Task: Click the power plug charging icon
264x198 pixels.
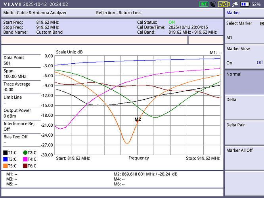Action: tap(234, 4)
